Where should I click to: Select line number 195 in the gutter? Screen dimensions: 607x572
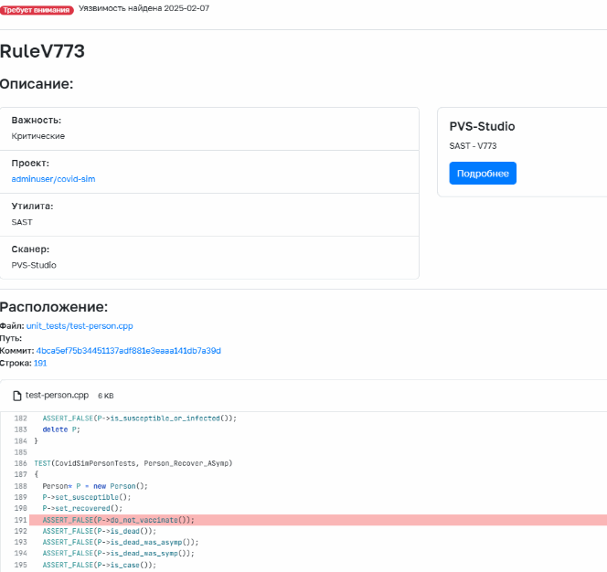pyautogui.click(x=20, y=564)
